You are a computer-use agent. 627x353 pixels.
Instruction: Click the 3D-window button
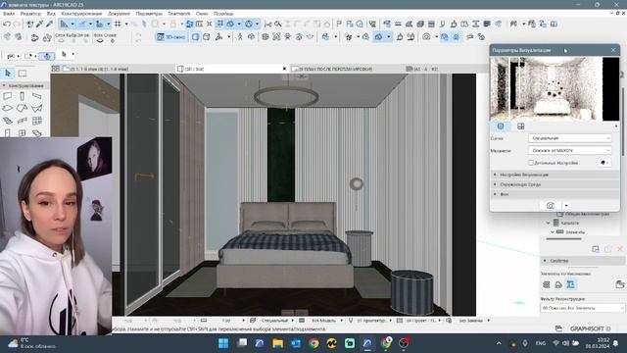tap(171, 37)
